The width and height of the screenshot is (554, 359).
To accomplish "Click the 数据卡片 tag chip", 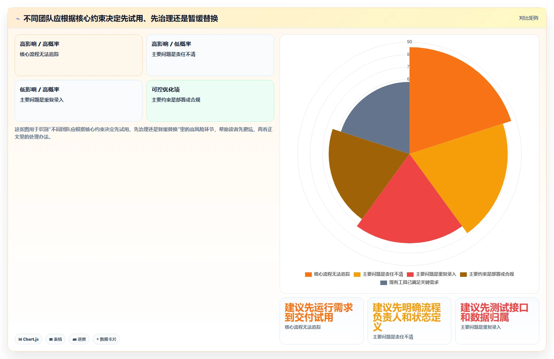I will click(x=106, y=339).
